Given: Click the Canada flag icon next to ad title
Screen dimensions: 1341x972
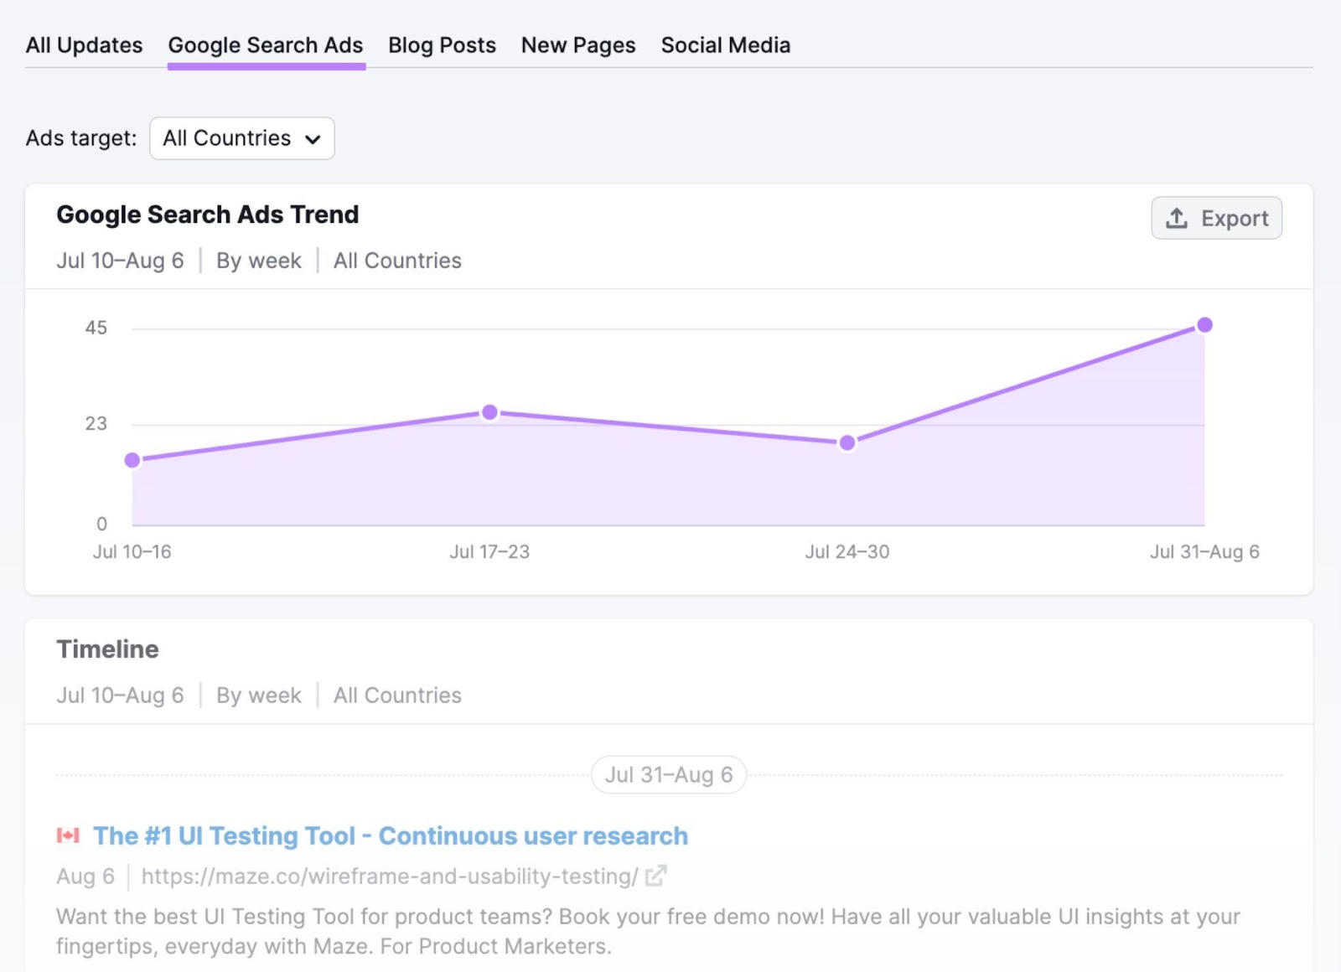Looking at the screenshot, I should tap(68, 835).
